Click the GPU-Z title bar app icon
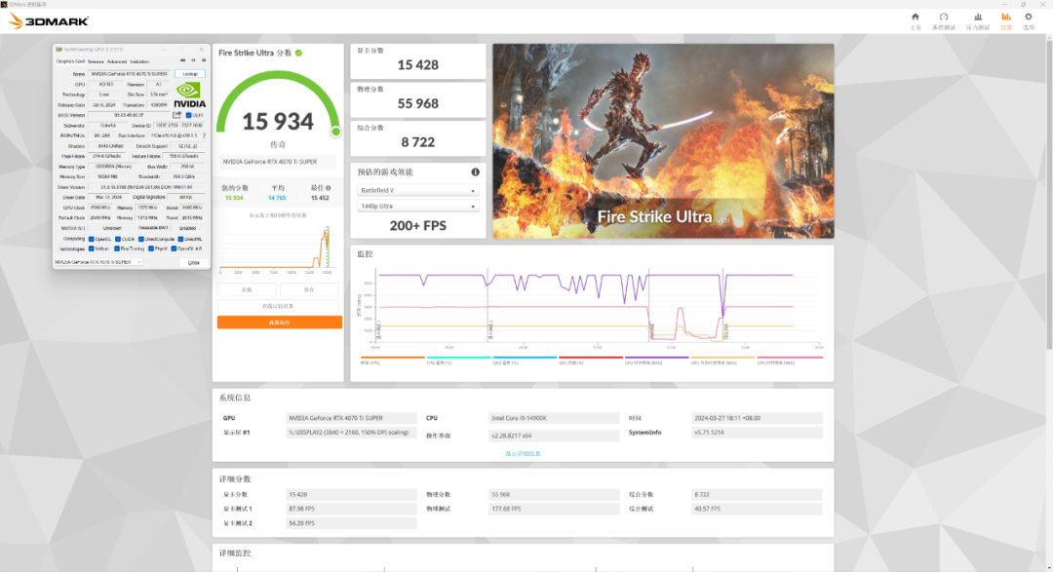This screenshot has height=572, width=1053. point(58,49)
